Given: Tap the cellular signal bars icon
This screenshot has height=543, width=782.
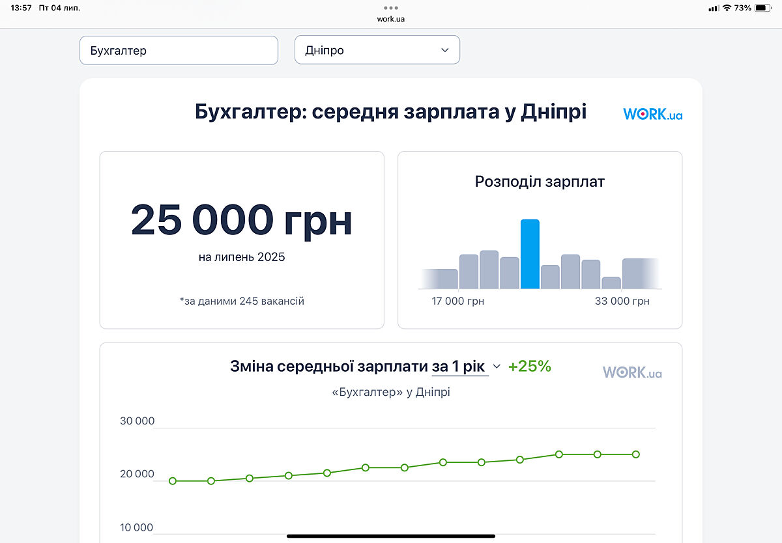Looking at the screenshot, I should [713, 8].
